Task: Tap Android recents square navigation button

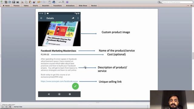Action: 70,94
